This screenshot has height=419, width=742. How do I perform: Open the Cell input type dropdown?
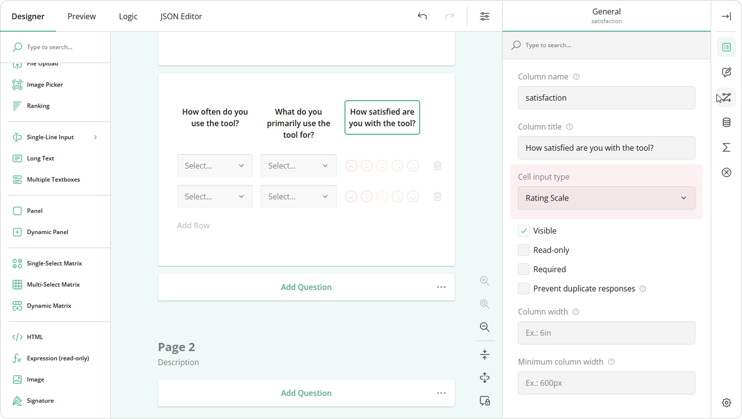[x=606, y=198]
